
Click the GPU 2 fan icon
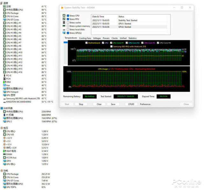pos(4,121)
